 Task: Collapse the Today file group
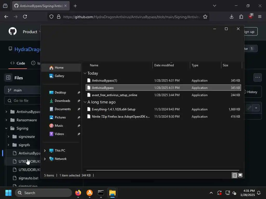pos(85,73)
